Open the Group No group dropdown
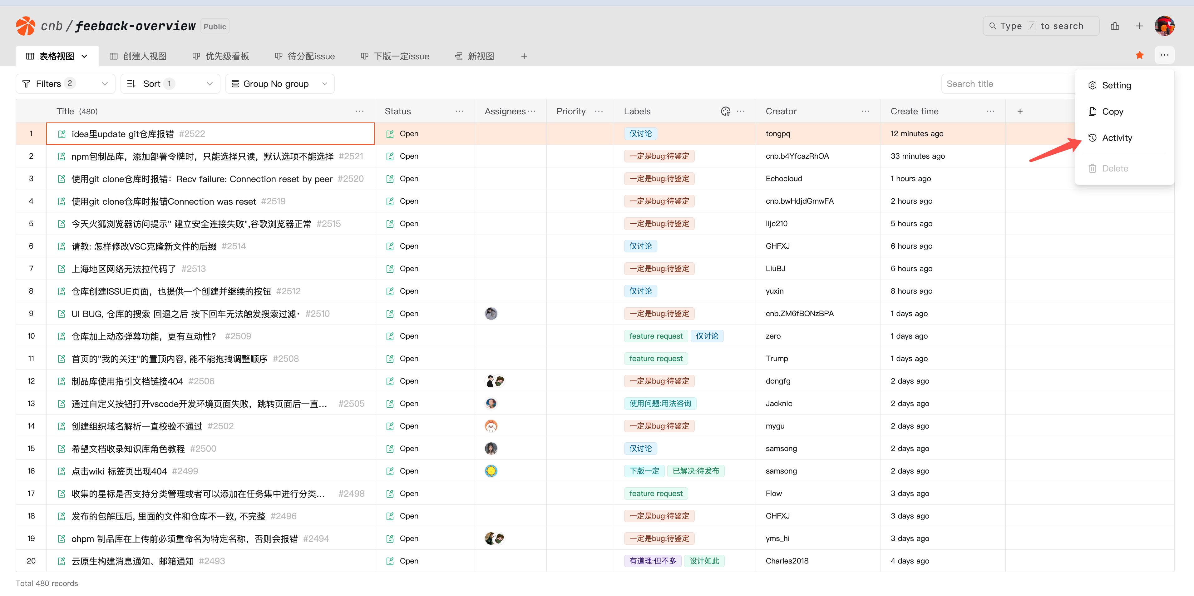Image resolution: width=1194 pixels, height=596 pixels. click(x=279, y=84)
